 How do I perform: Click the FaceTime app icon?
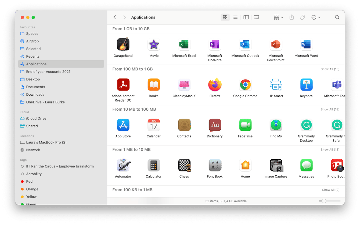click(245, 125)
